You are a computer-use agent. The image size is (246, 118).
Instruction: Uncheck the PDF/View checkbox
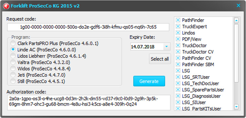(x=178, y=39)
